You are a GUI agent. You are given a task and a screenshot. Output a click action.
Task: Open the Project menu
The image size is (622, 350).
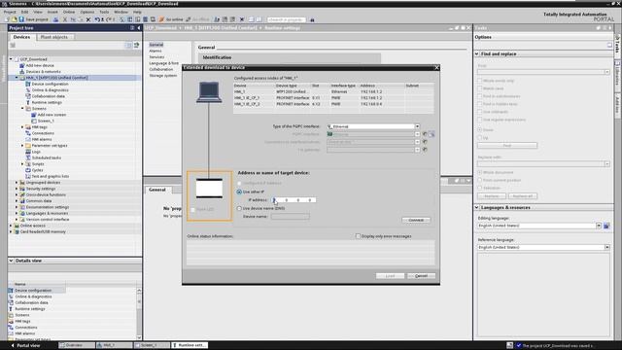tap(10, 12)
